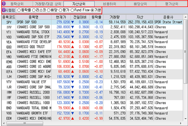Open the 배당상위 tab
The height and width of the screenshot is (126, 188).
[x=141, y=4]
